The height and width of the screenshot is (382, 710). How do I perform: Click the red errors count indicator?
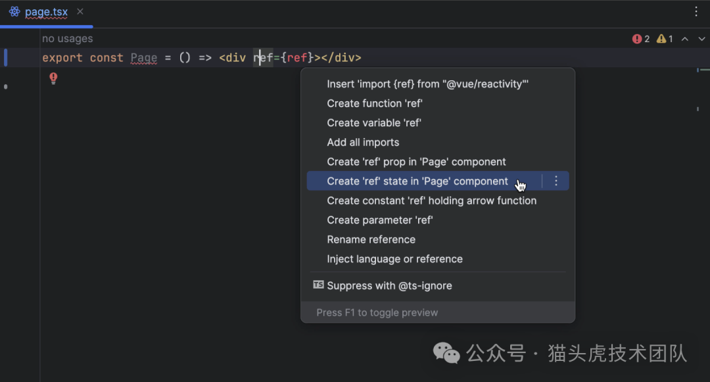(641, 39)
